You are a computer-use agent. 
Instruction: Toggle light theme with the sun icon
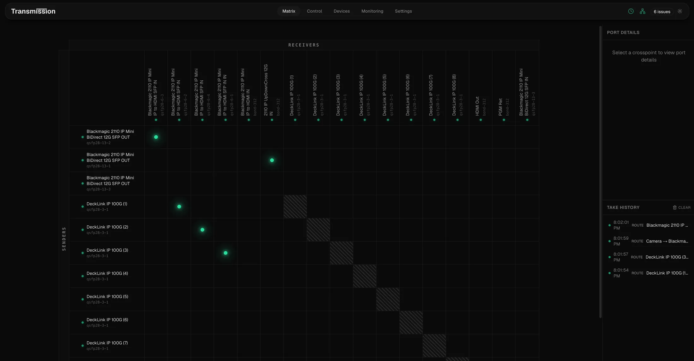tap(680, 11)
